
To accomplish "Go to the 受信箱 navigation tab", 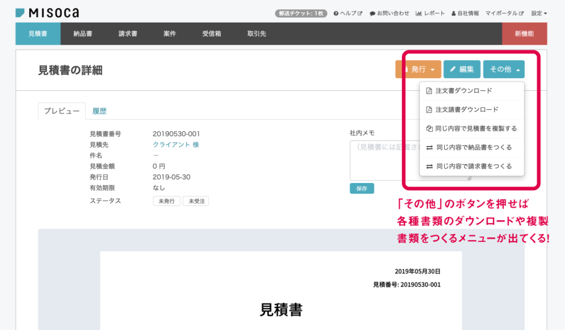I will pos(211,34).
